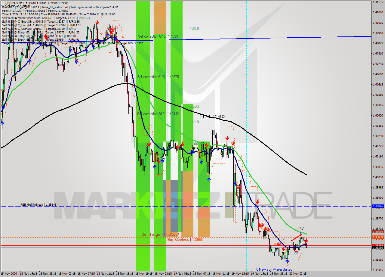This screenshot has width=385, height=277.
Task: Click the 1.40420 price axis label
Action: click(377, 115)
